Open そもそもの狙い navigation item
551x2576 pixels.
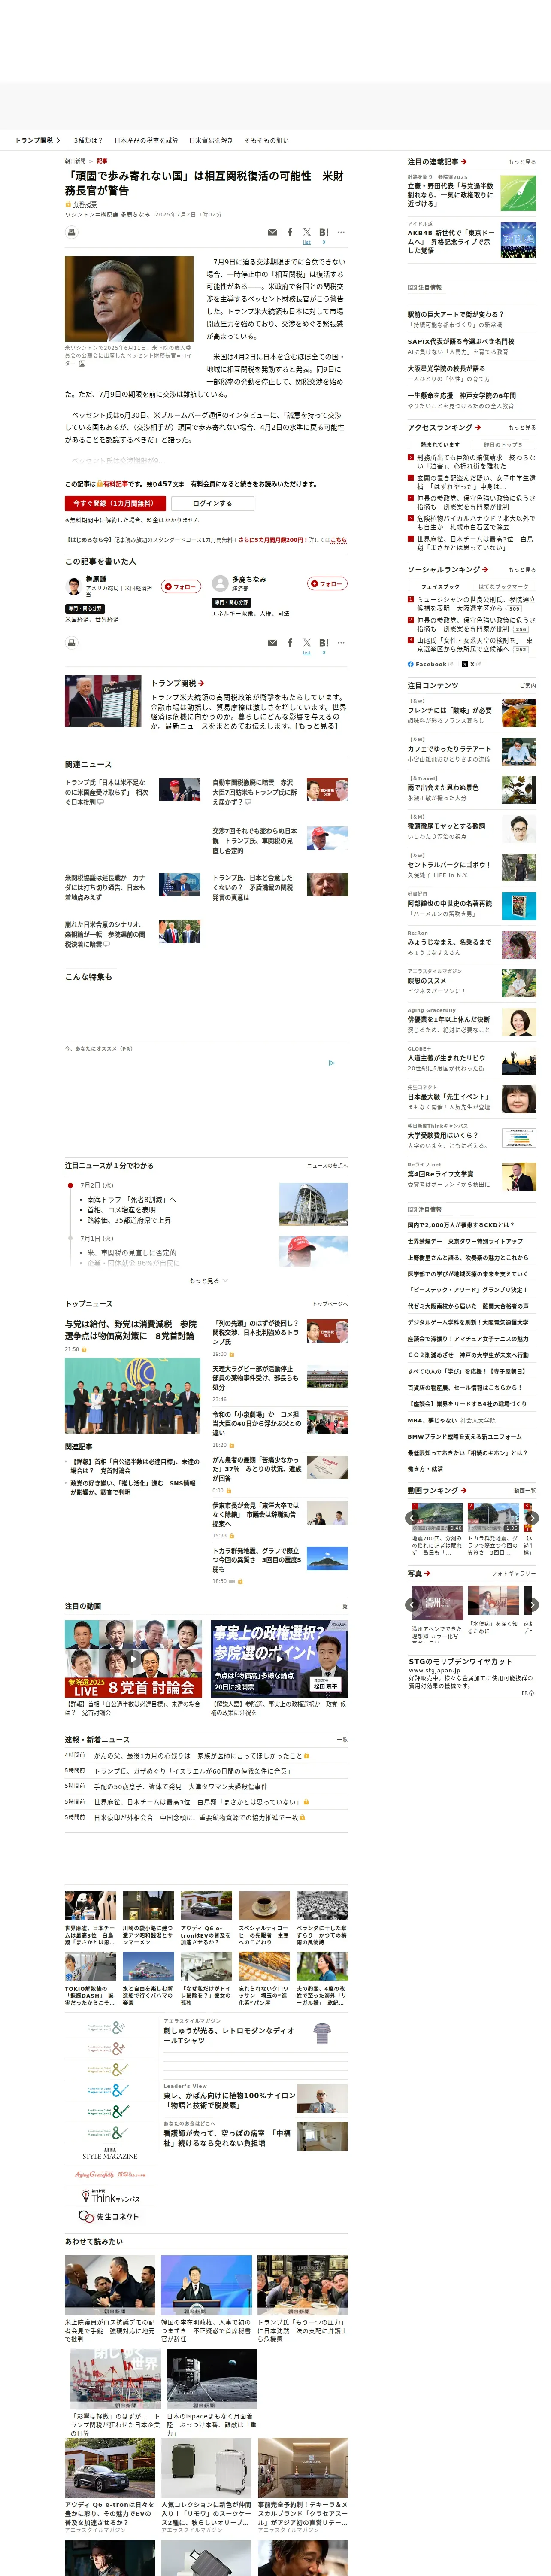(x=267, y=140)
